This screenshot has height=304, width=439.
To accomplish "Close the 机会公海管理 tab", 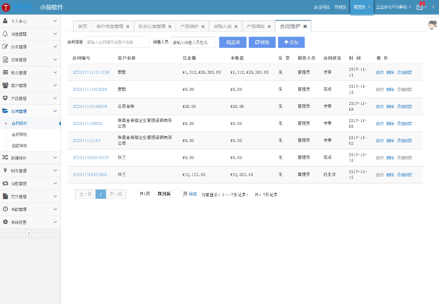I will pyautogui.click(x=170, y=27).
